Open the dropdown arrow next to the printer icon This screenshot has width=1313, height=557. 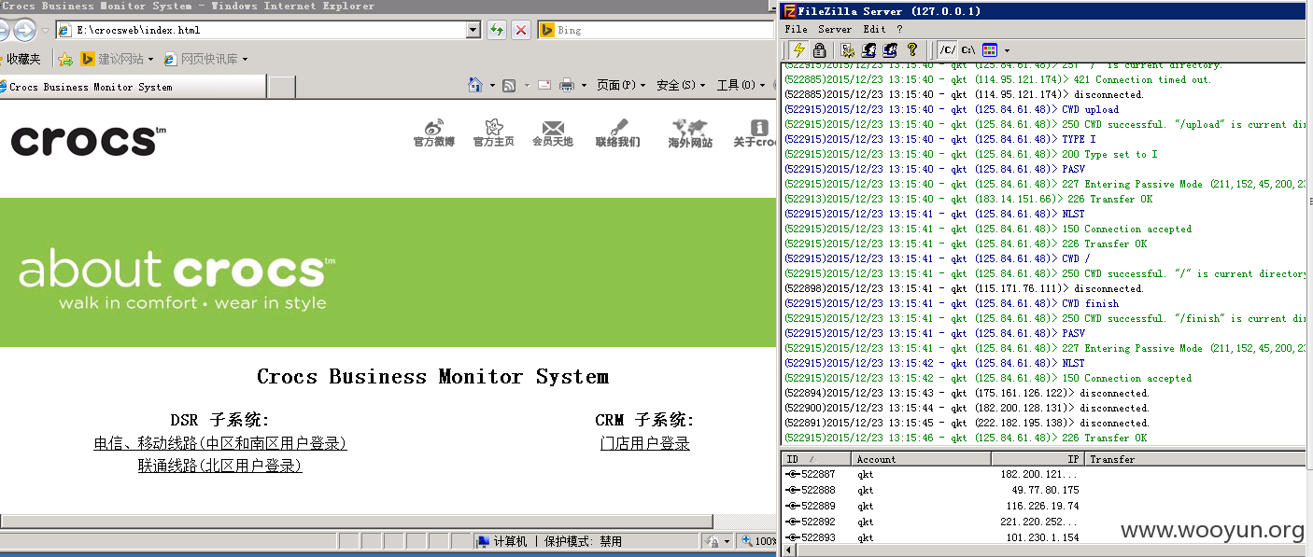pyautogui.click(x=584, y=86)
